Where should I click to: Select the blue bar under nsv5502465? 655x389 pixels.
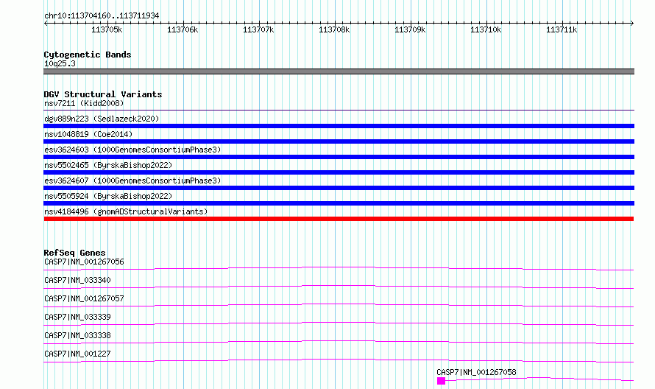coord(339,172)
